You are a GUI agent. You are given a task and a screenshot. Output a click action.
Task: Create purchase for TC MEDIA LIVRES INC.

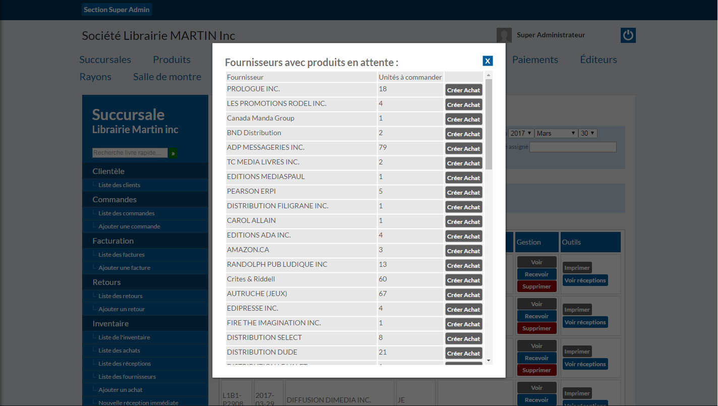(463, 163)
